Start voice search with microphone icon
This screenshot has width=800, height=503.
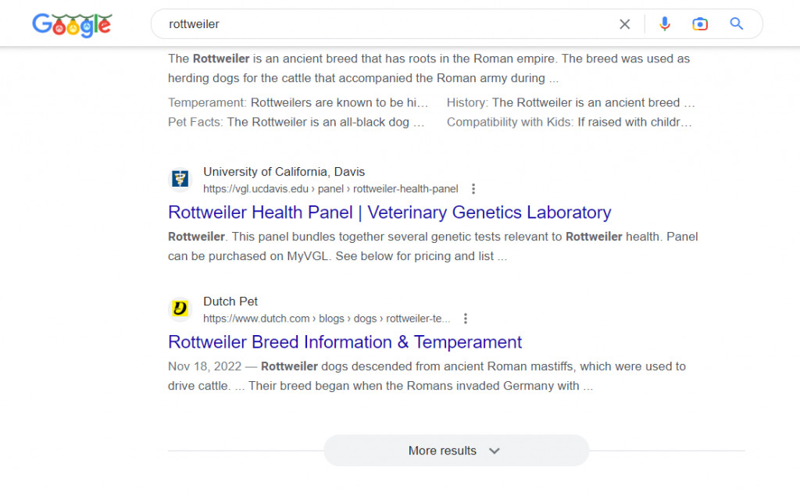pos(664,24)
